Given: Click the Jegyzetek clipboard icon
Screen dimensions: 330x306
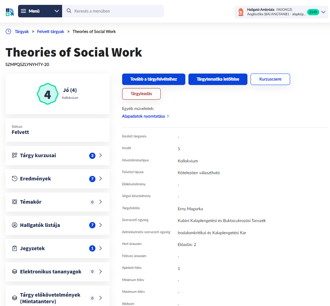Looking at the screenshot, I should pyautogui.click(x=14, y=248).
